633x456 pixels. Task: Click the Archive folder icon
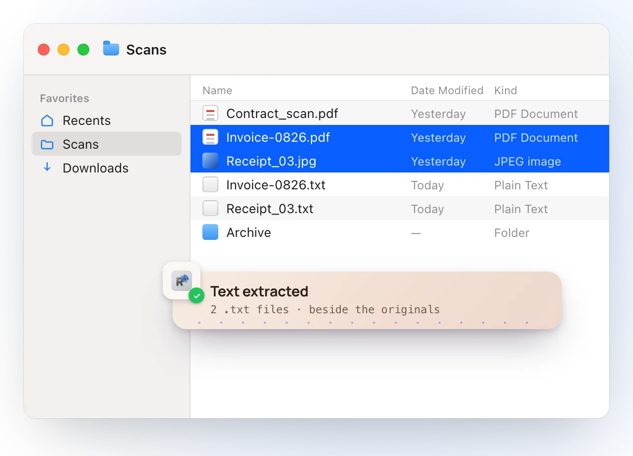click(210, 232)
